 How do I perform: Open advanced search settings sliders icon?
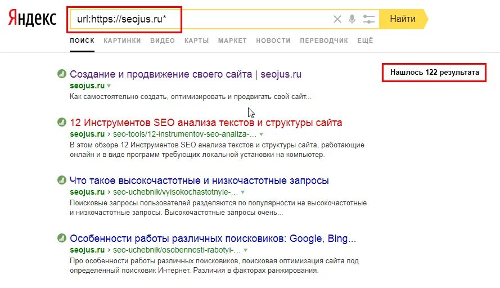tap(368, 19)
